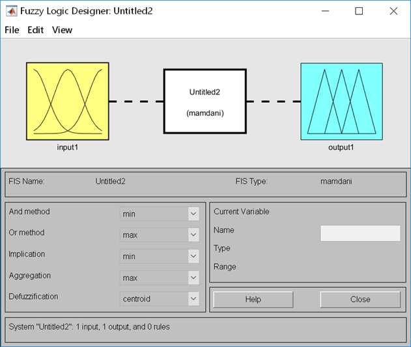This screenshot has width=411, height=347.
Task: Open the And method dropdown
Action: pos(160,214)
